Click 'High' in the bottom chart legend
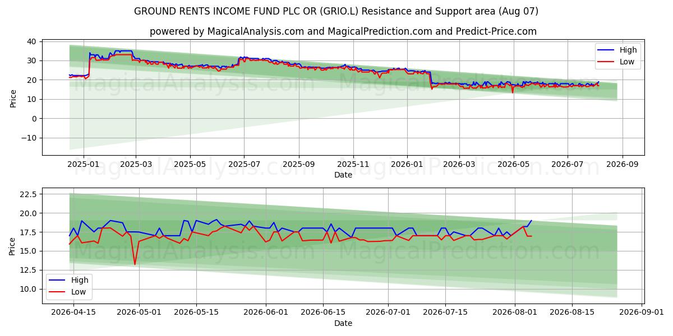 (x=80, y=280)
